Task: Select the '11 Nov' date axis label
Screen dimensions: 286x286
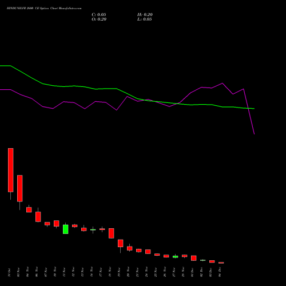Action: (64, 272)
